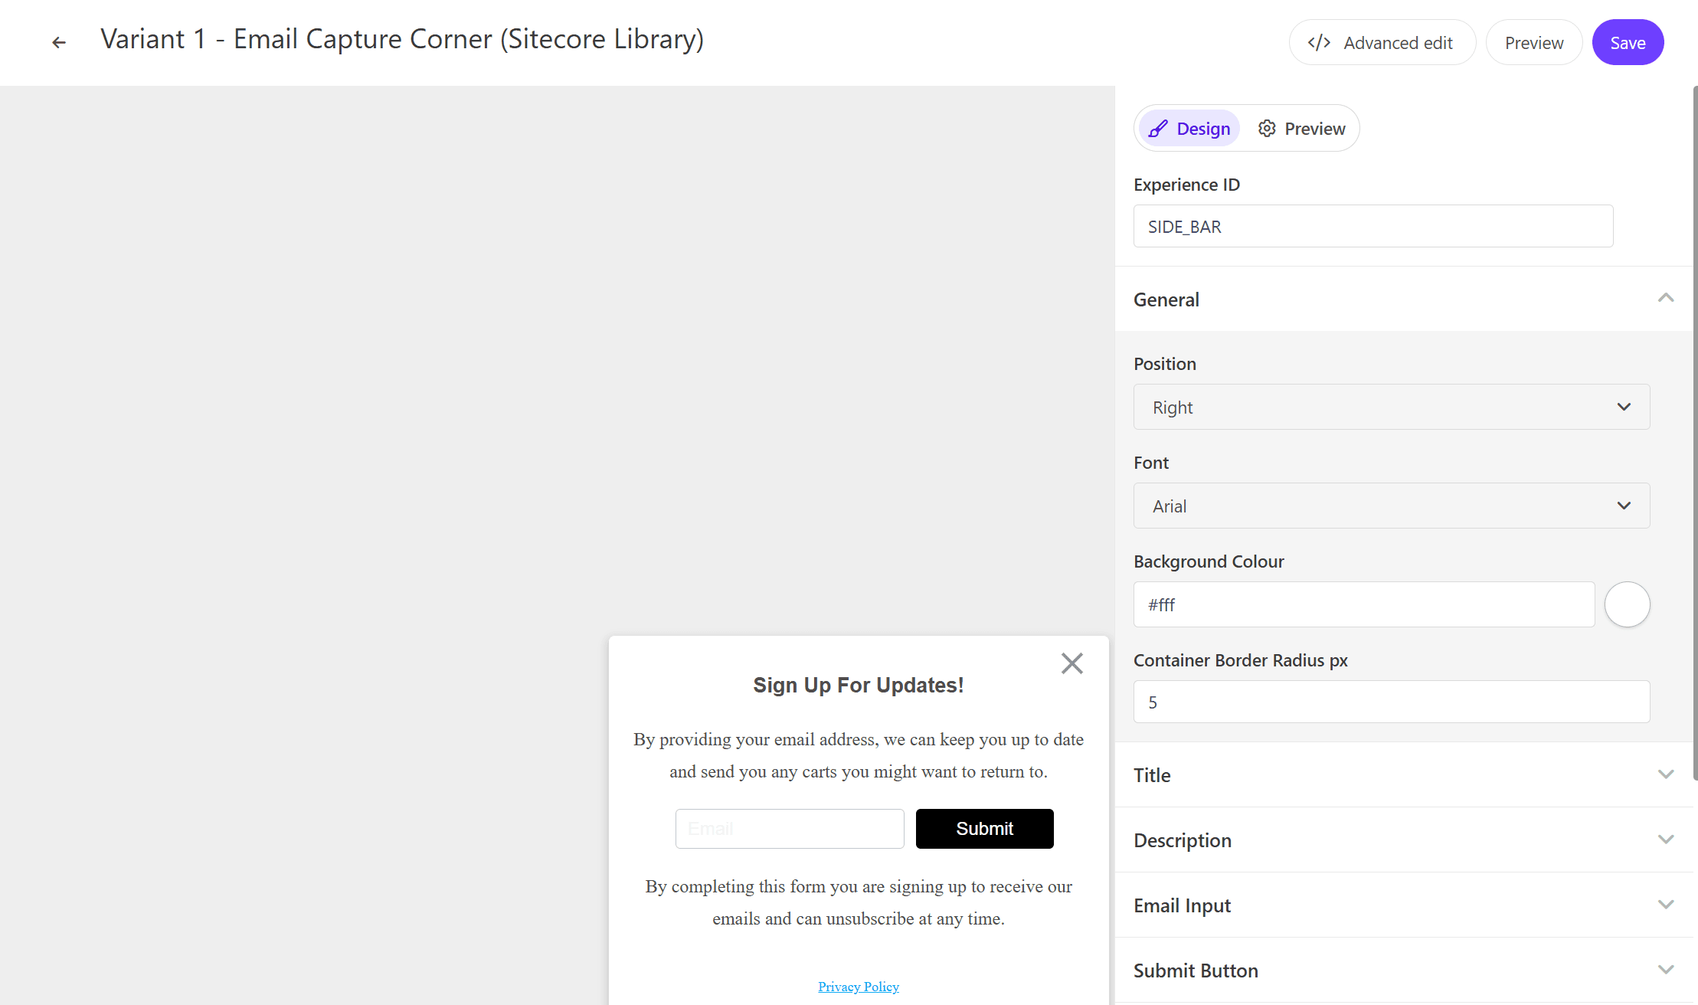Image resolution: width=1698 pixels, height=1005 pixels.
Task: Click the Design brush icon
Action: 1158,129
